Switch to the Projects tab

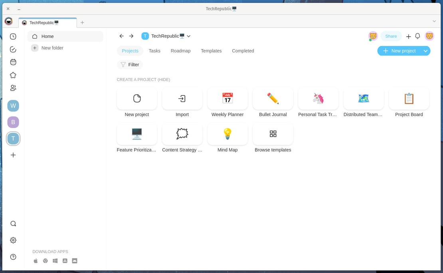coord(130,51)
